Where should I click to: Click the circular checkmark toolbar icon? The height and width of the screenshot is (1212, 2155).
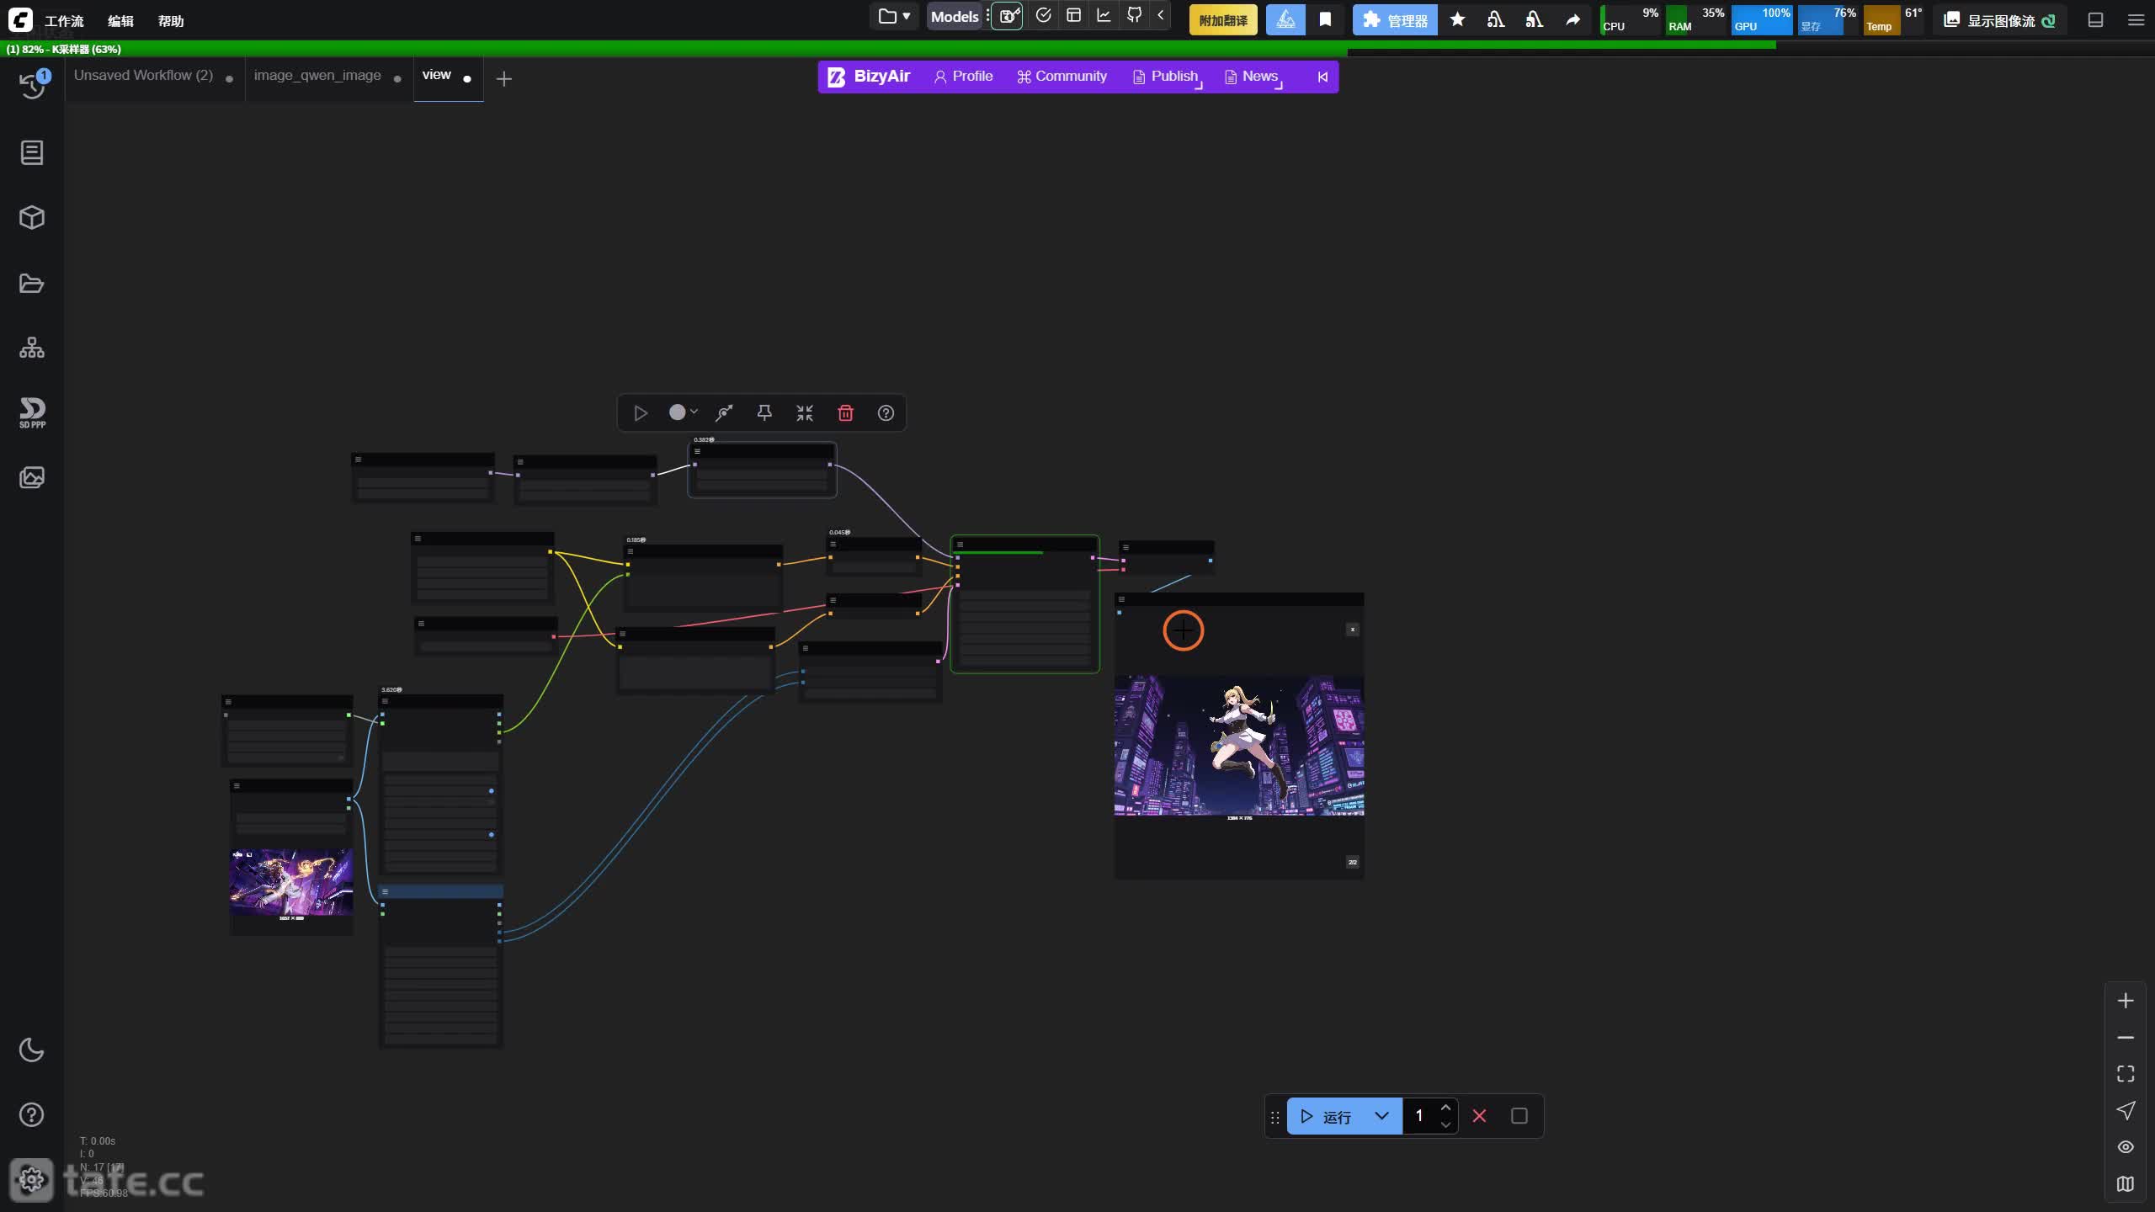coord(1044,15)
